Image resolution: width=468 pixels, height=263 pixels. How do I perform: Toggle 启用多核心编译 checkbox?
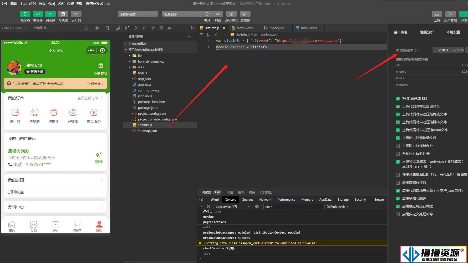click(398, 199)
